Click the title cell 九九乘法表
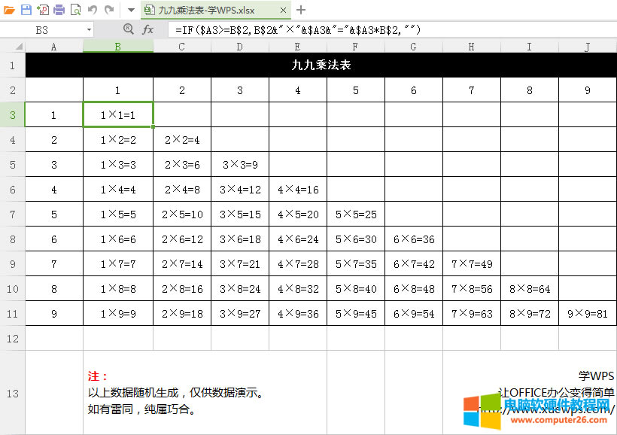This screenshot has height=435, width=617. [321, 65]
